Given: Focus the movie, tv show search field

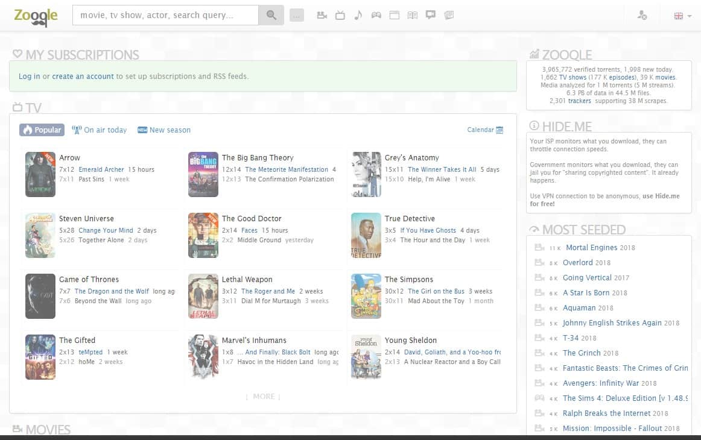Looking at the screenshot, I should [x=165, y=15].
